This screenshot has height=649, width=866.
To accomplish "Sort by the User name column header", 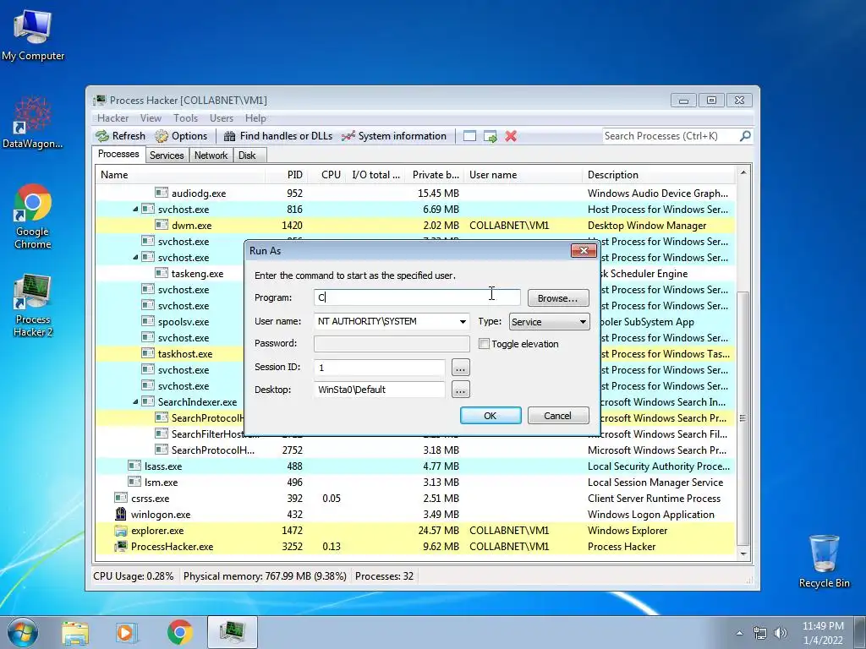I will coord(523,175).
